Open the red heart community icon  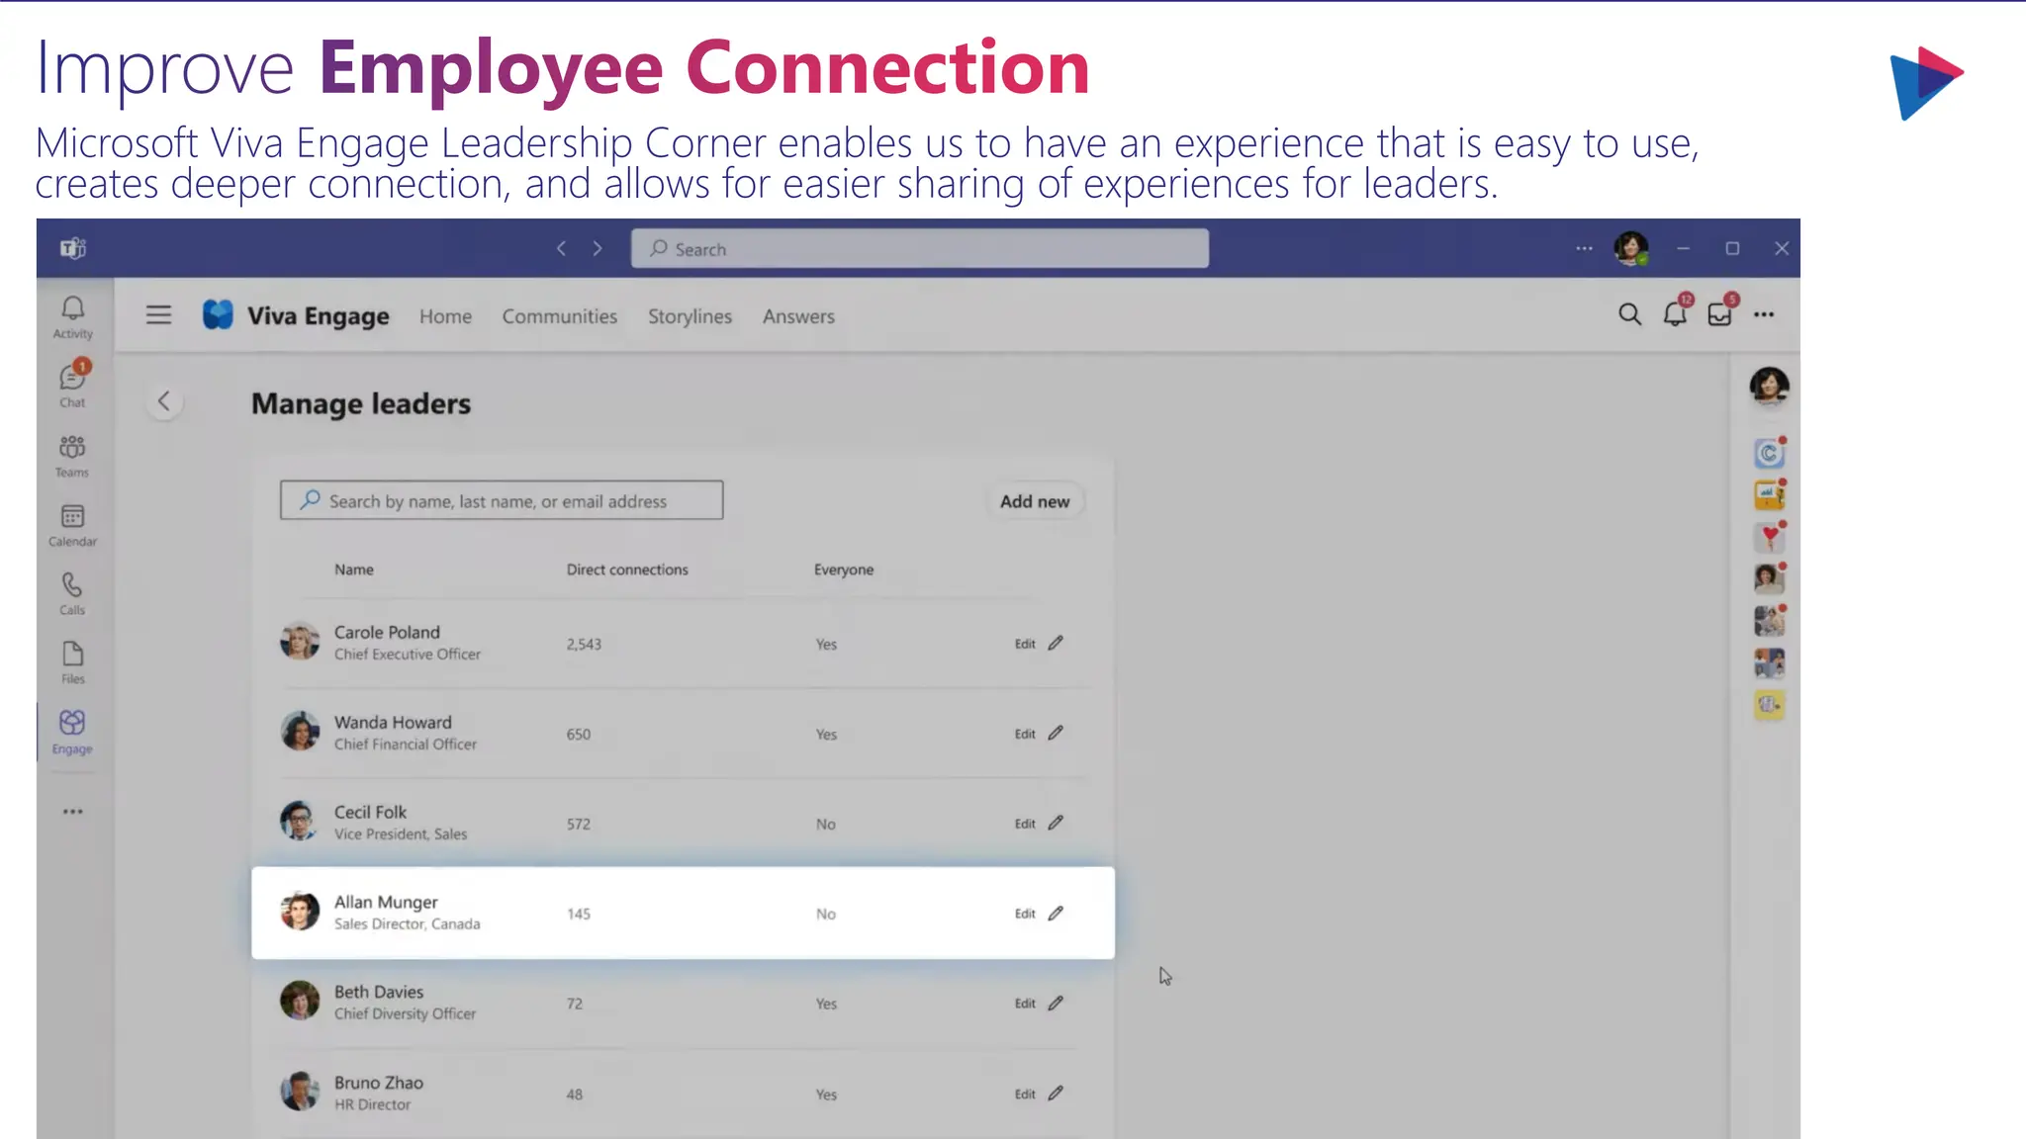tap(1769, 537)
